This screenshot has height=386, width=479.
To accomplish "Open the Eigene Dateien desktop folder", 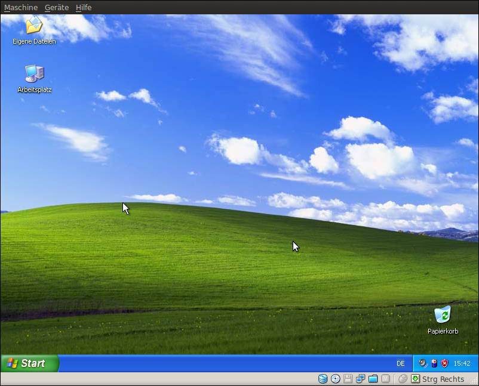I will coord(34,26).
